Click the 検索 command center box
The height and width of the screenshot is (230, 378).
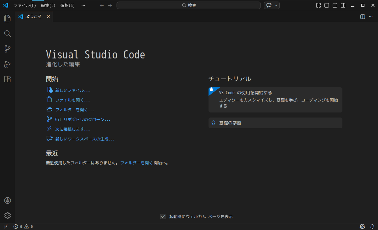point(189,5)
